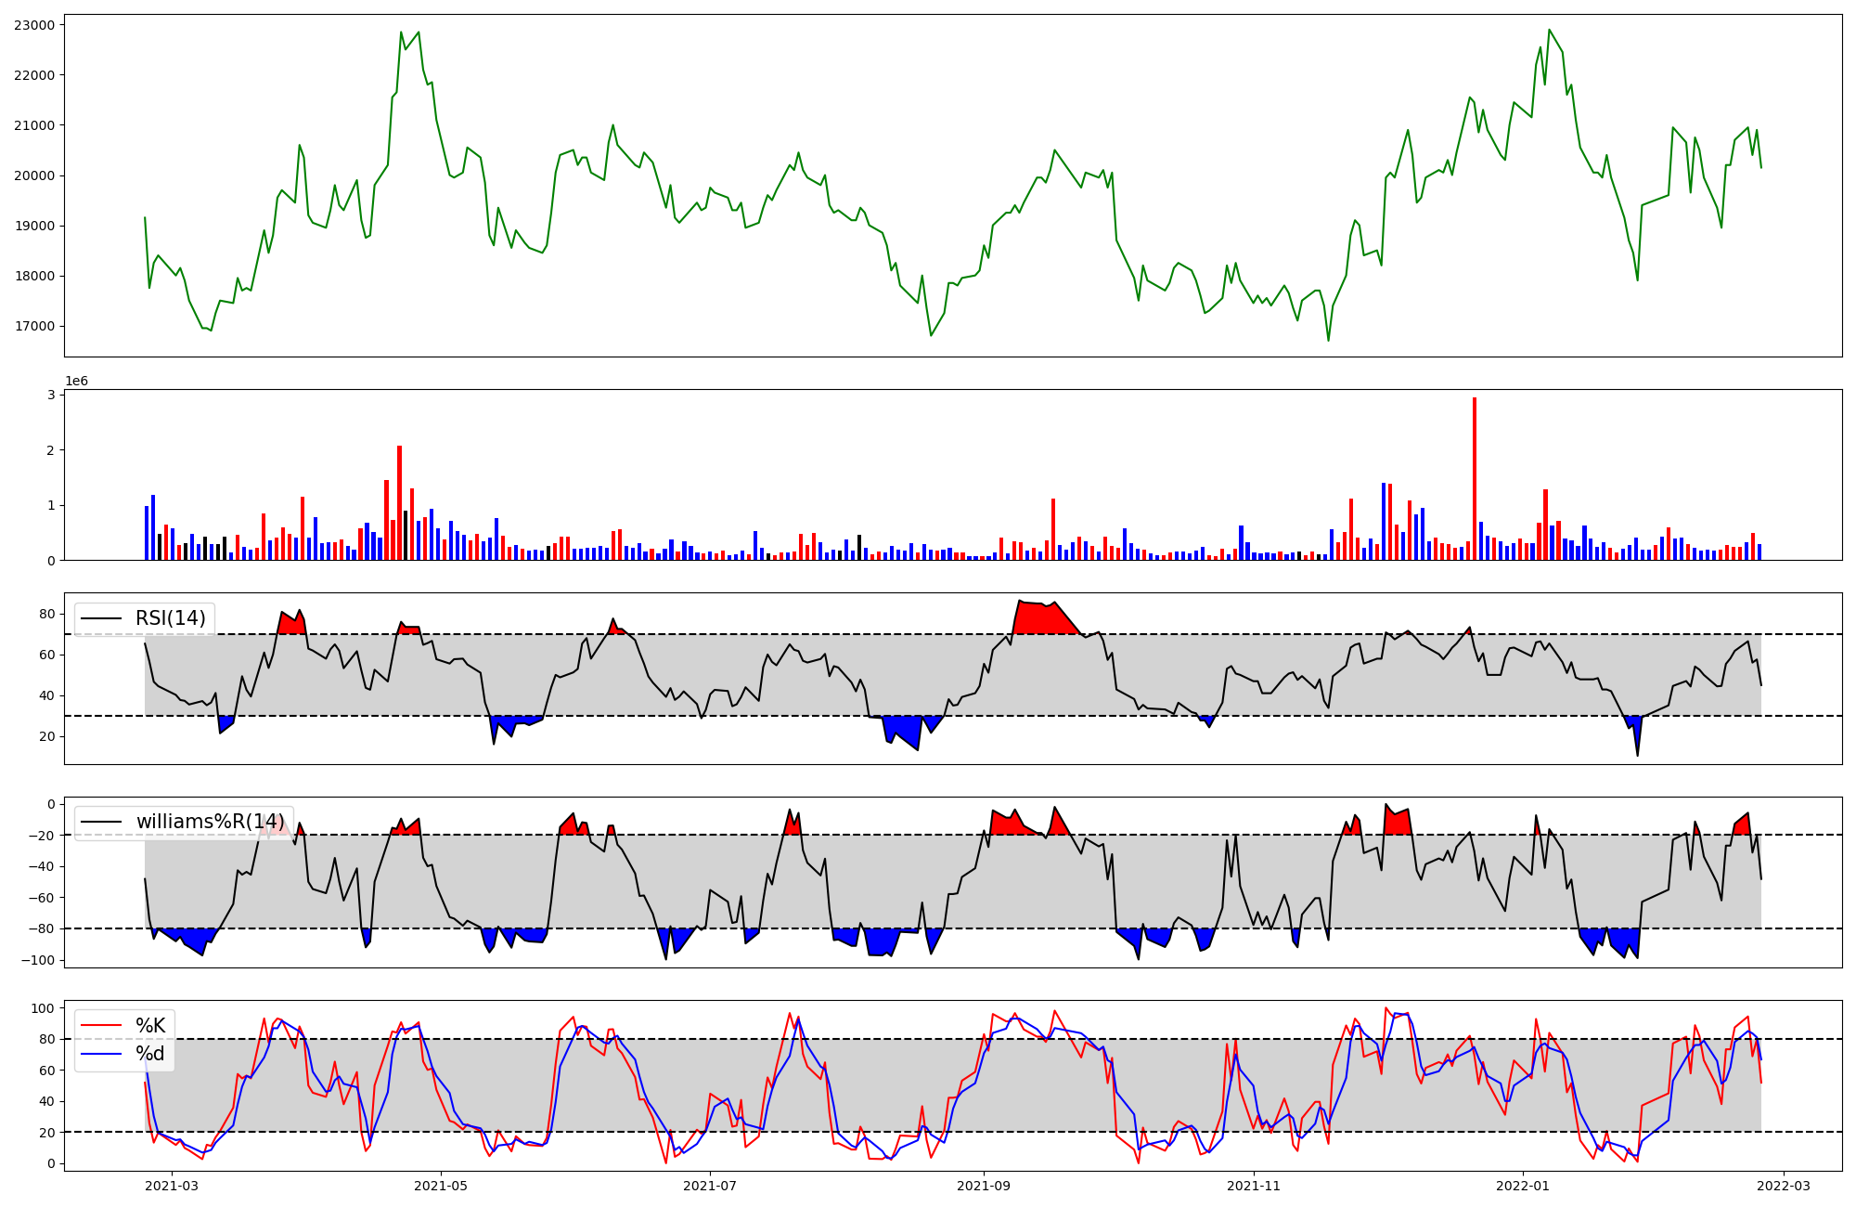Click the williams%R(14) legend entry
Screen dimensions: 1856x1207
tap(210, 822)
